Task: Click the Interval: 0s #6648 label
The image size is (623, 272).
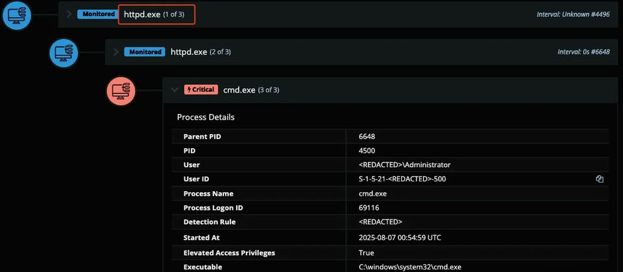Action: (x=583, y=52)
